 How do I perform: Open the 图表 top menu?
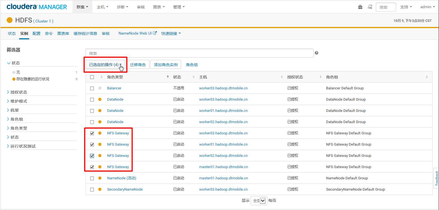click(x=159, y=7)
